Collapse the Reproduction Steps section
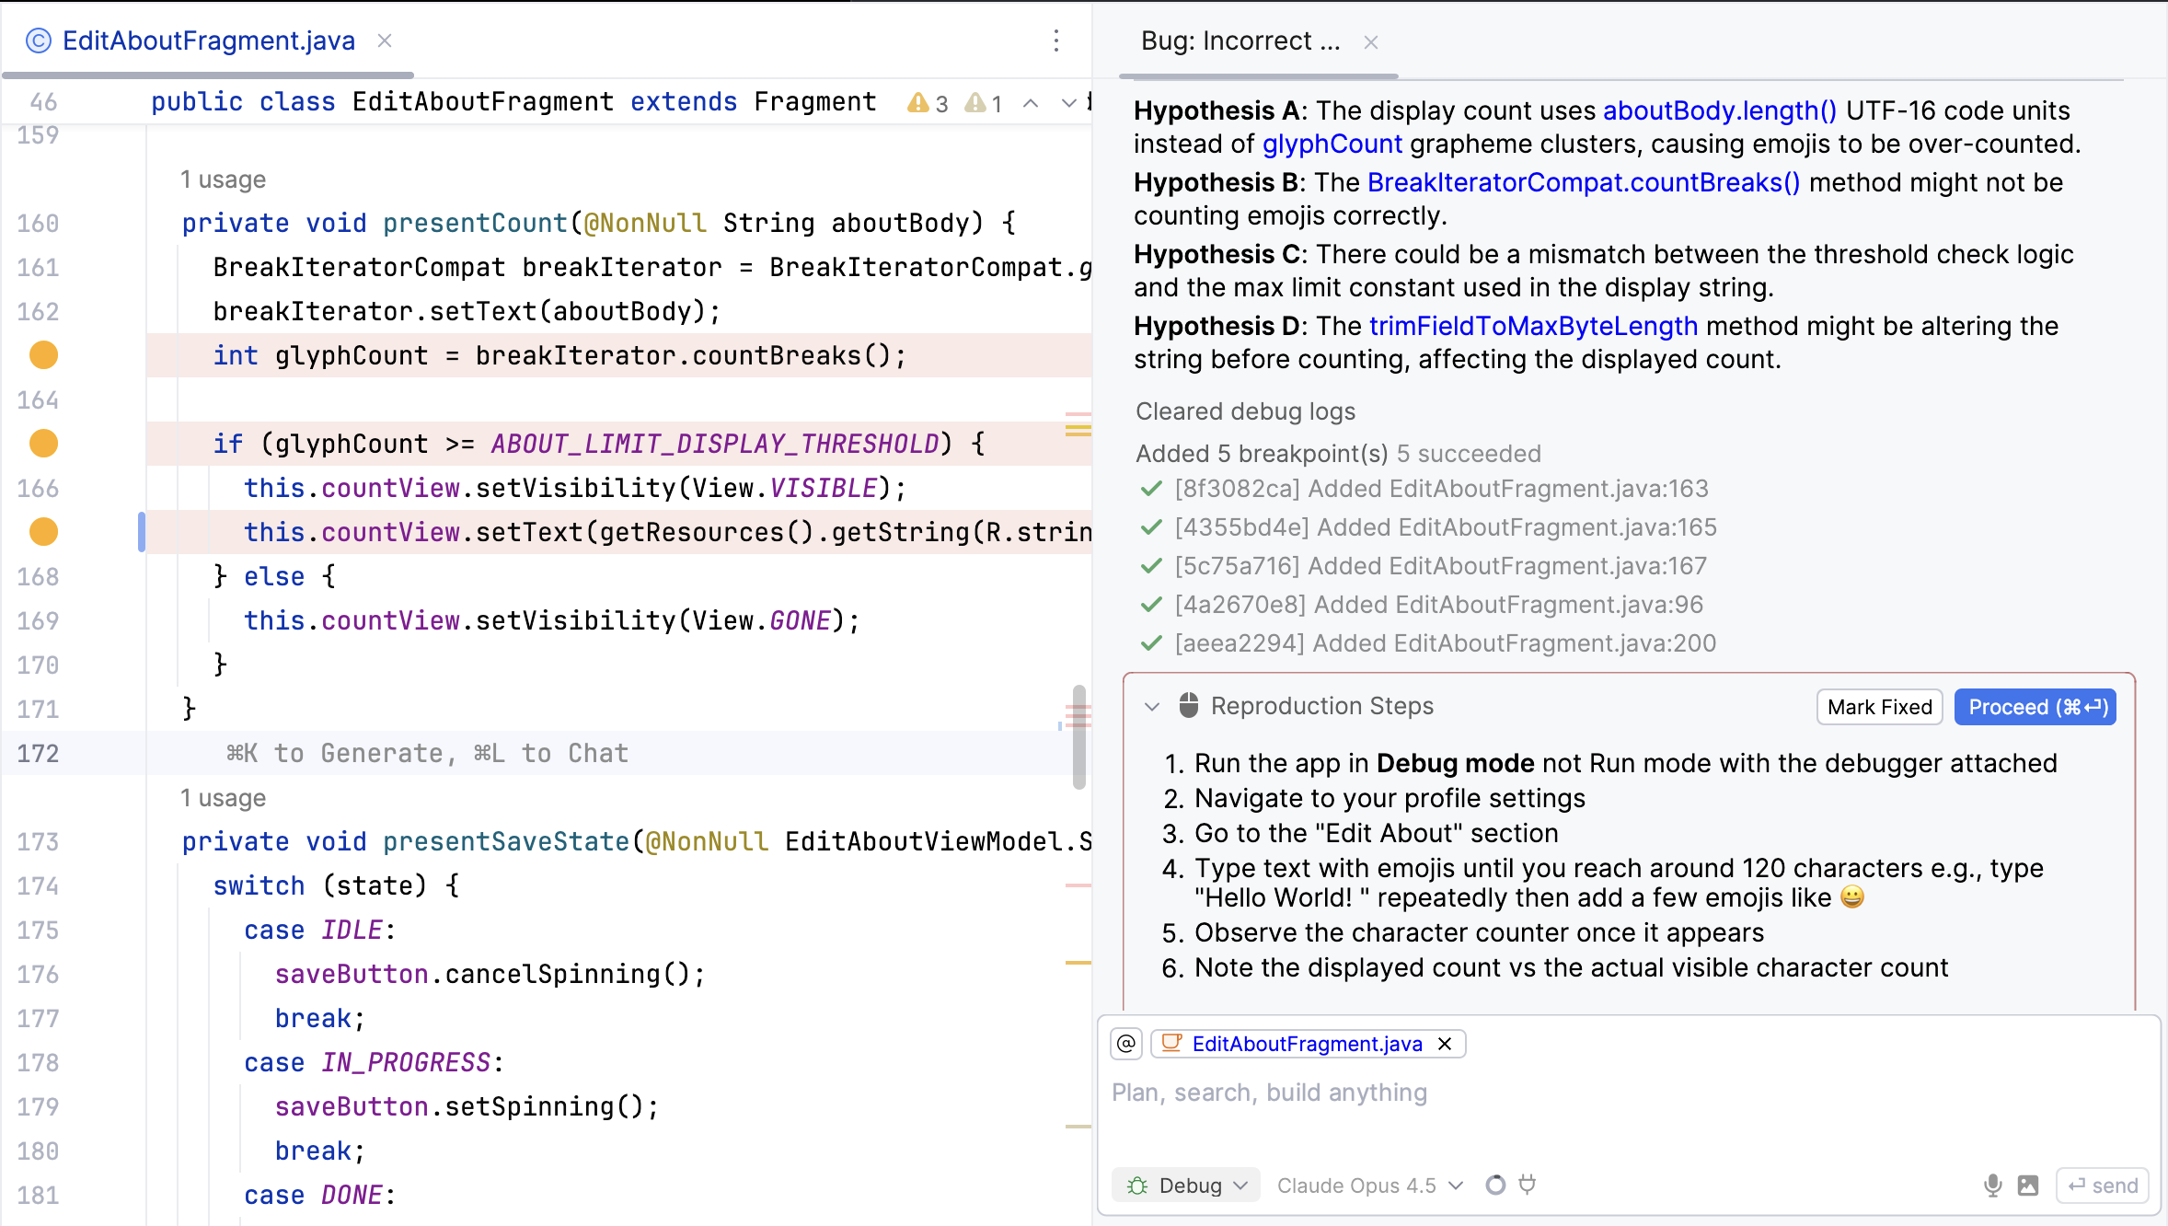 coord(1151,707)
